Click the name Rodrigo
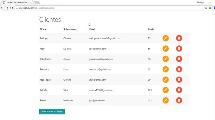Screen dimensions: 215x120 point(44,38)
